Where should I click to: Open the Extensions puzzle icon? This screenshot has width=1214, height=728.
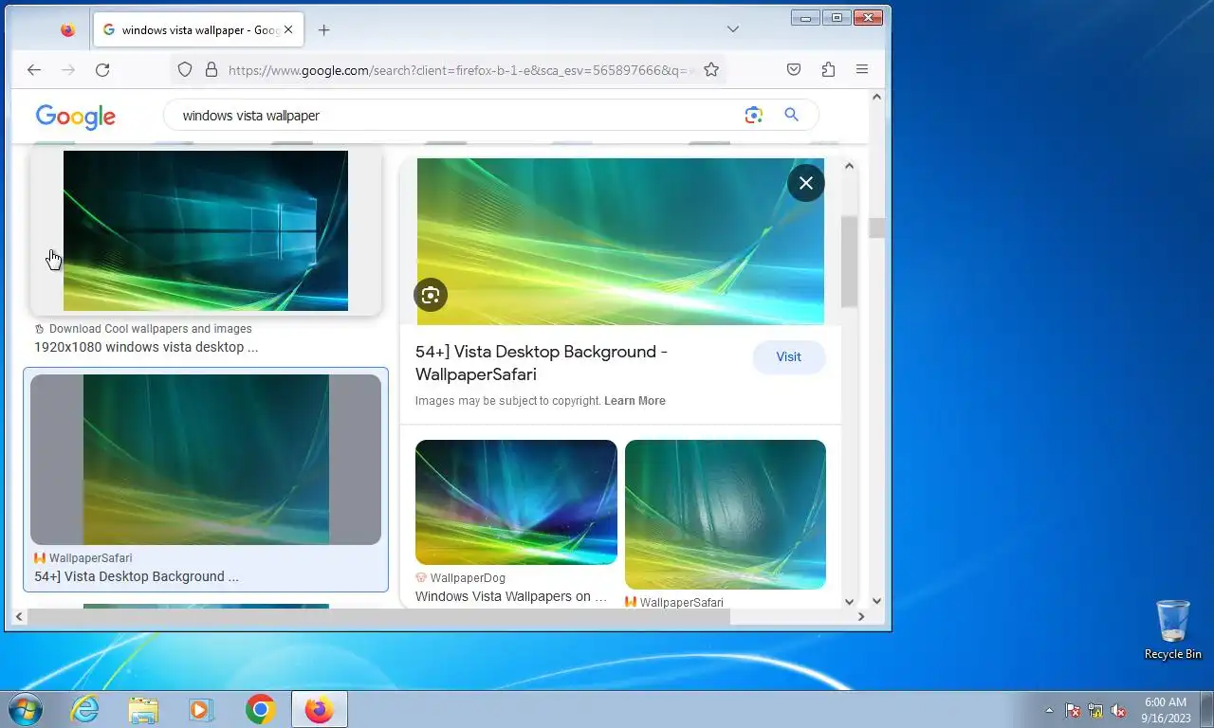coord(828,69)
